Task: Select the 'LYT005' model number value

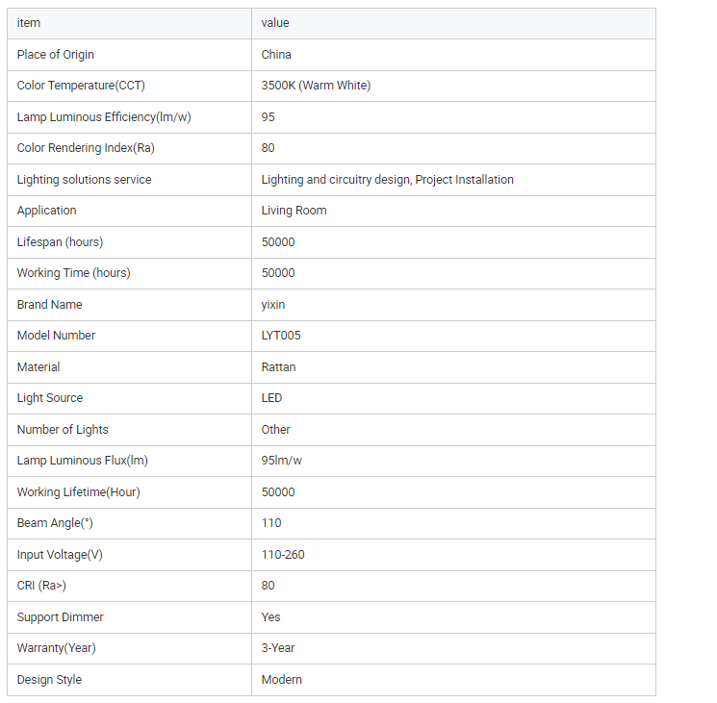Action: pyautogui.click(x=281, y=336)
